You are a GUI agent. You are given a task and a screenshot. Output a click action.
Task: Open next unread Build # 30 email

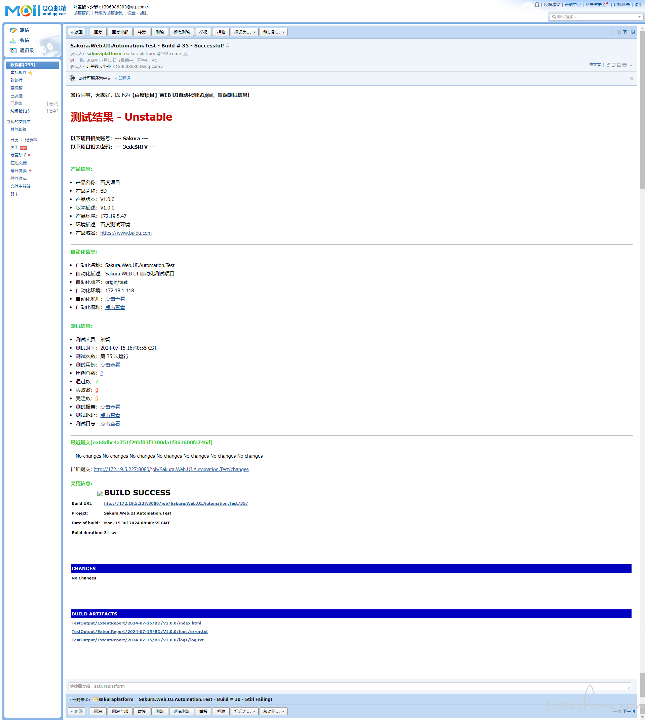click(x=205, y=699)
